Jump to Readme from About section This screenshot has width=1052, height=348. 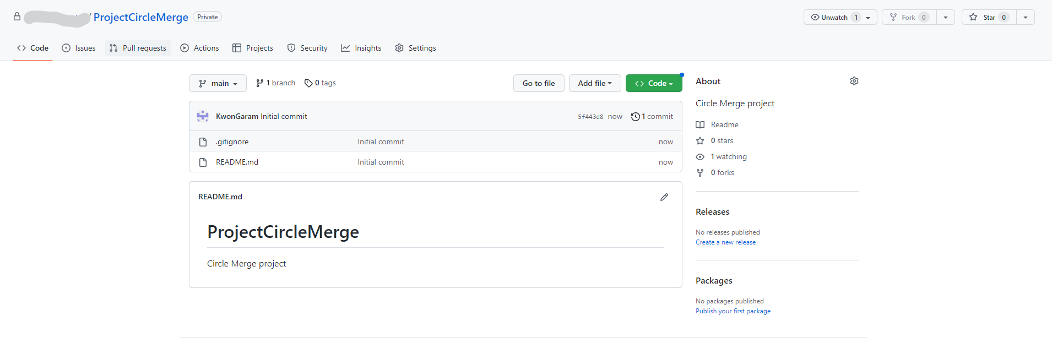click(717, 124)
